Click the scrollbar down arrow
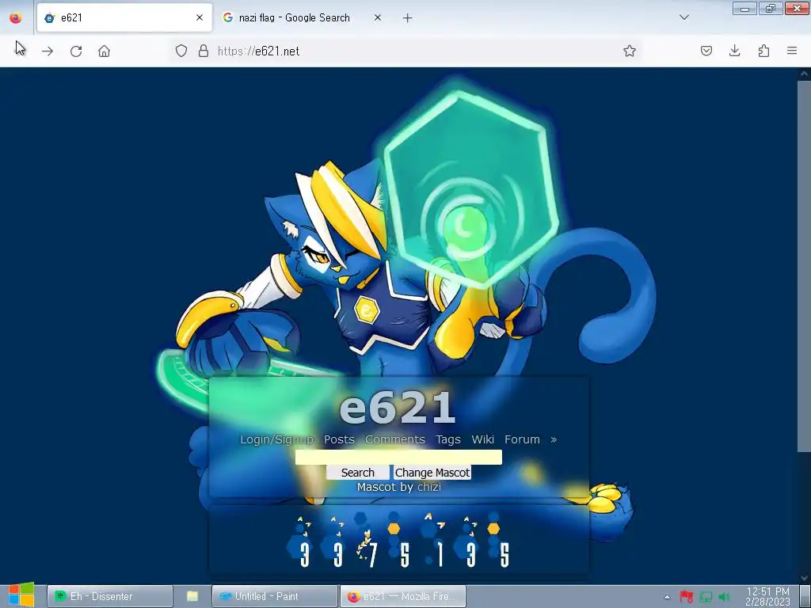811x608 pixels. [804, 577]
